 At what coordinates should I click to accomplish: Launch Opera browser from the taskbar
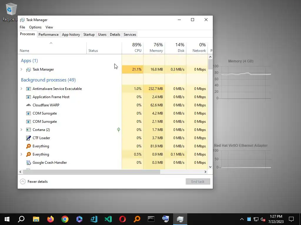(123, 219)
